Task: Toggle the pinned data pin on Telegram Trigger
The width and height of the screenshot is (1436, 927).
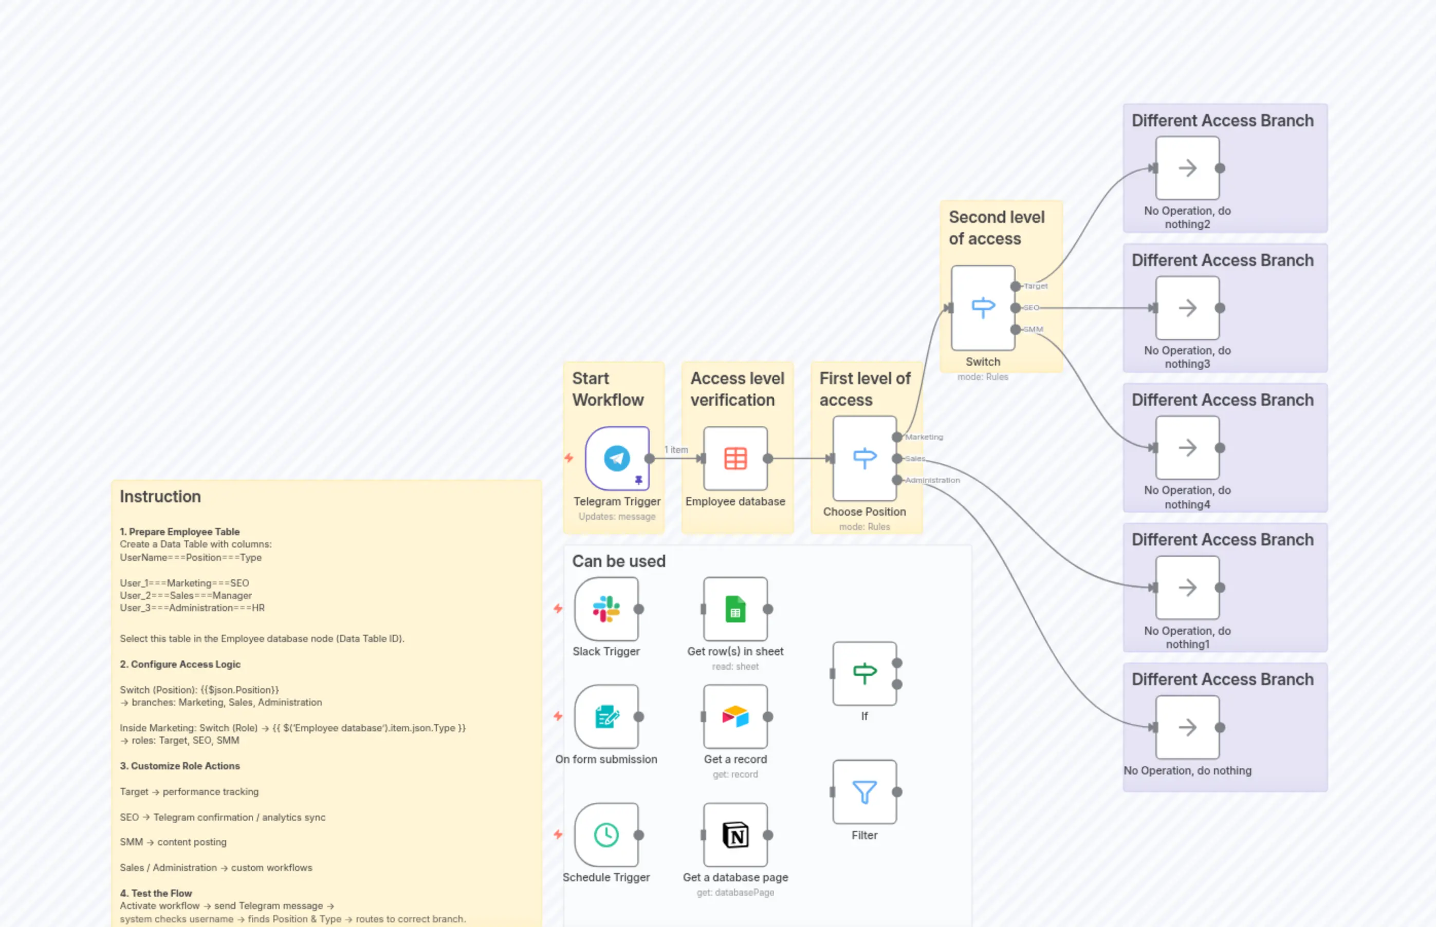Action: (x=638, y=481)
